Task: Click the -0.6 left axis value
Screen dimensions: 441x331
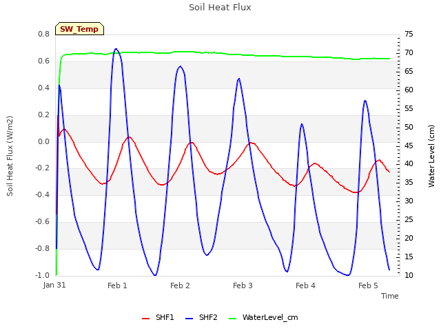Action: click(43, 222)
